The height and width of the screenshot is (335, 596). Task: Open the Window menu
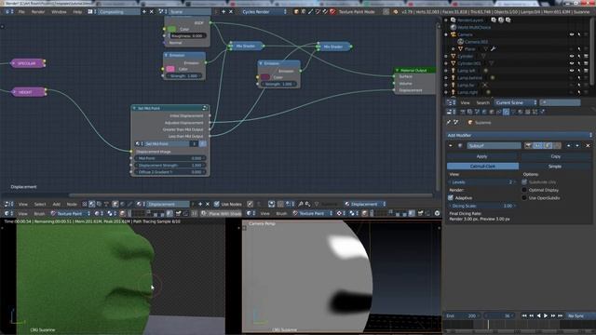coord(59,12)
